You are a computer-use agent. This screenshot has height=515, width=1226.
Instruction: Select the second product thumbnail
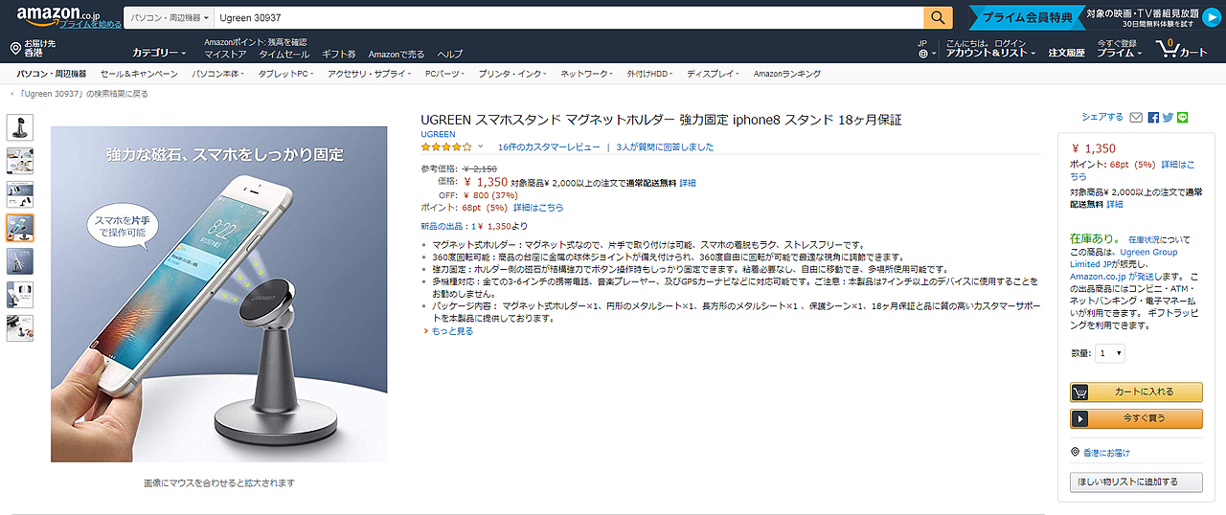click(20, 160)
